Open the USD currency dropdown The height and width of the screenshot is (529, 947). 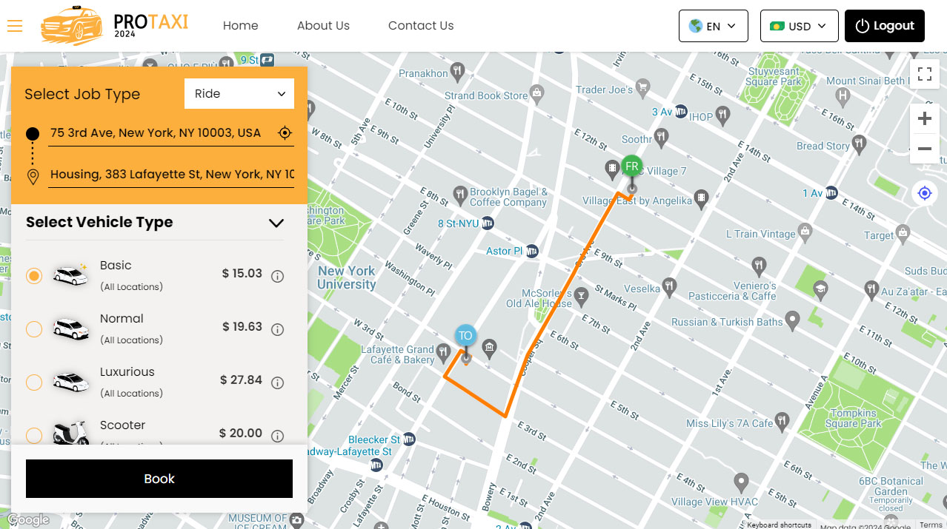[799, 26]
